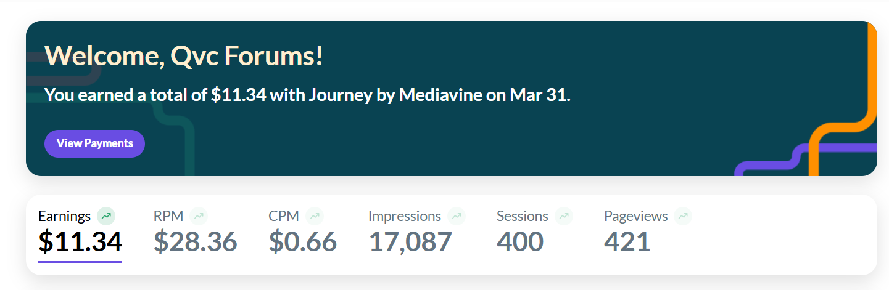
Task: Click the $28.36 RPM value
Action: click(195, 242)
